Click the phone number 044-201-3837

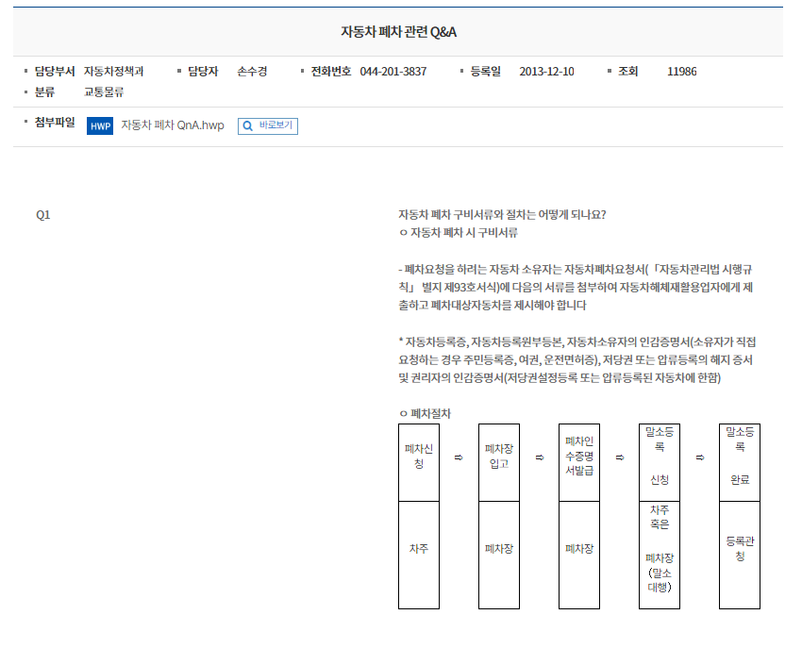point(391,70)
